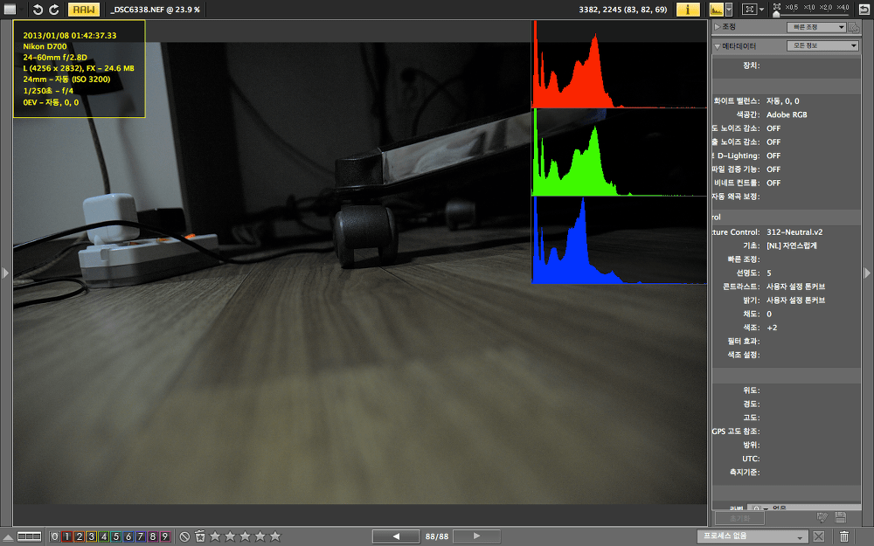874x546 pixels.
Task: Click the fit-to-screen view icon
Action: pos(748,10)
